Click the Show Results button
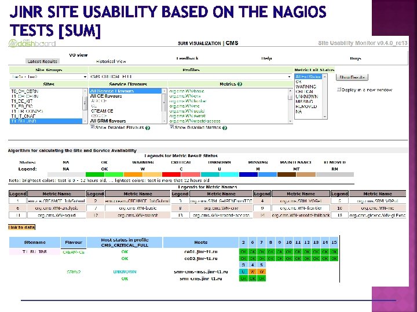 [x=352, y=77]
